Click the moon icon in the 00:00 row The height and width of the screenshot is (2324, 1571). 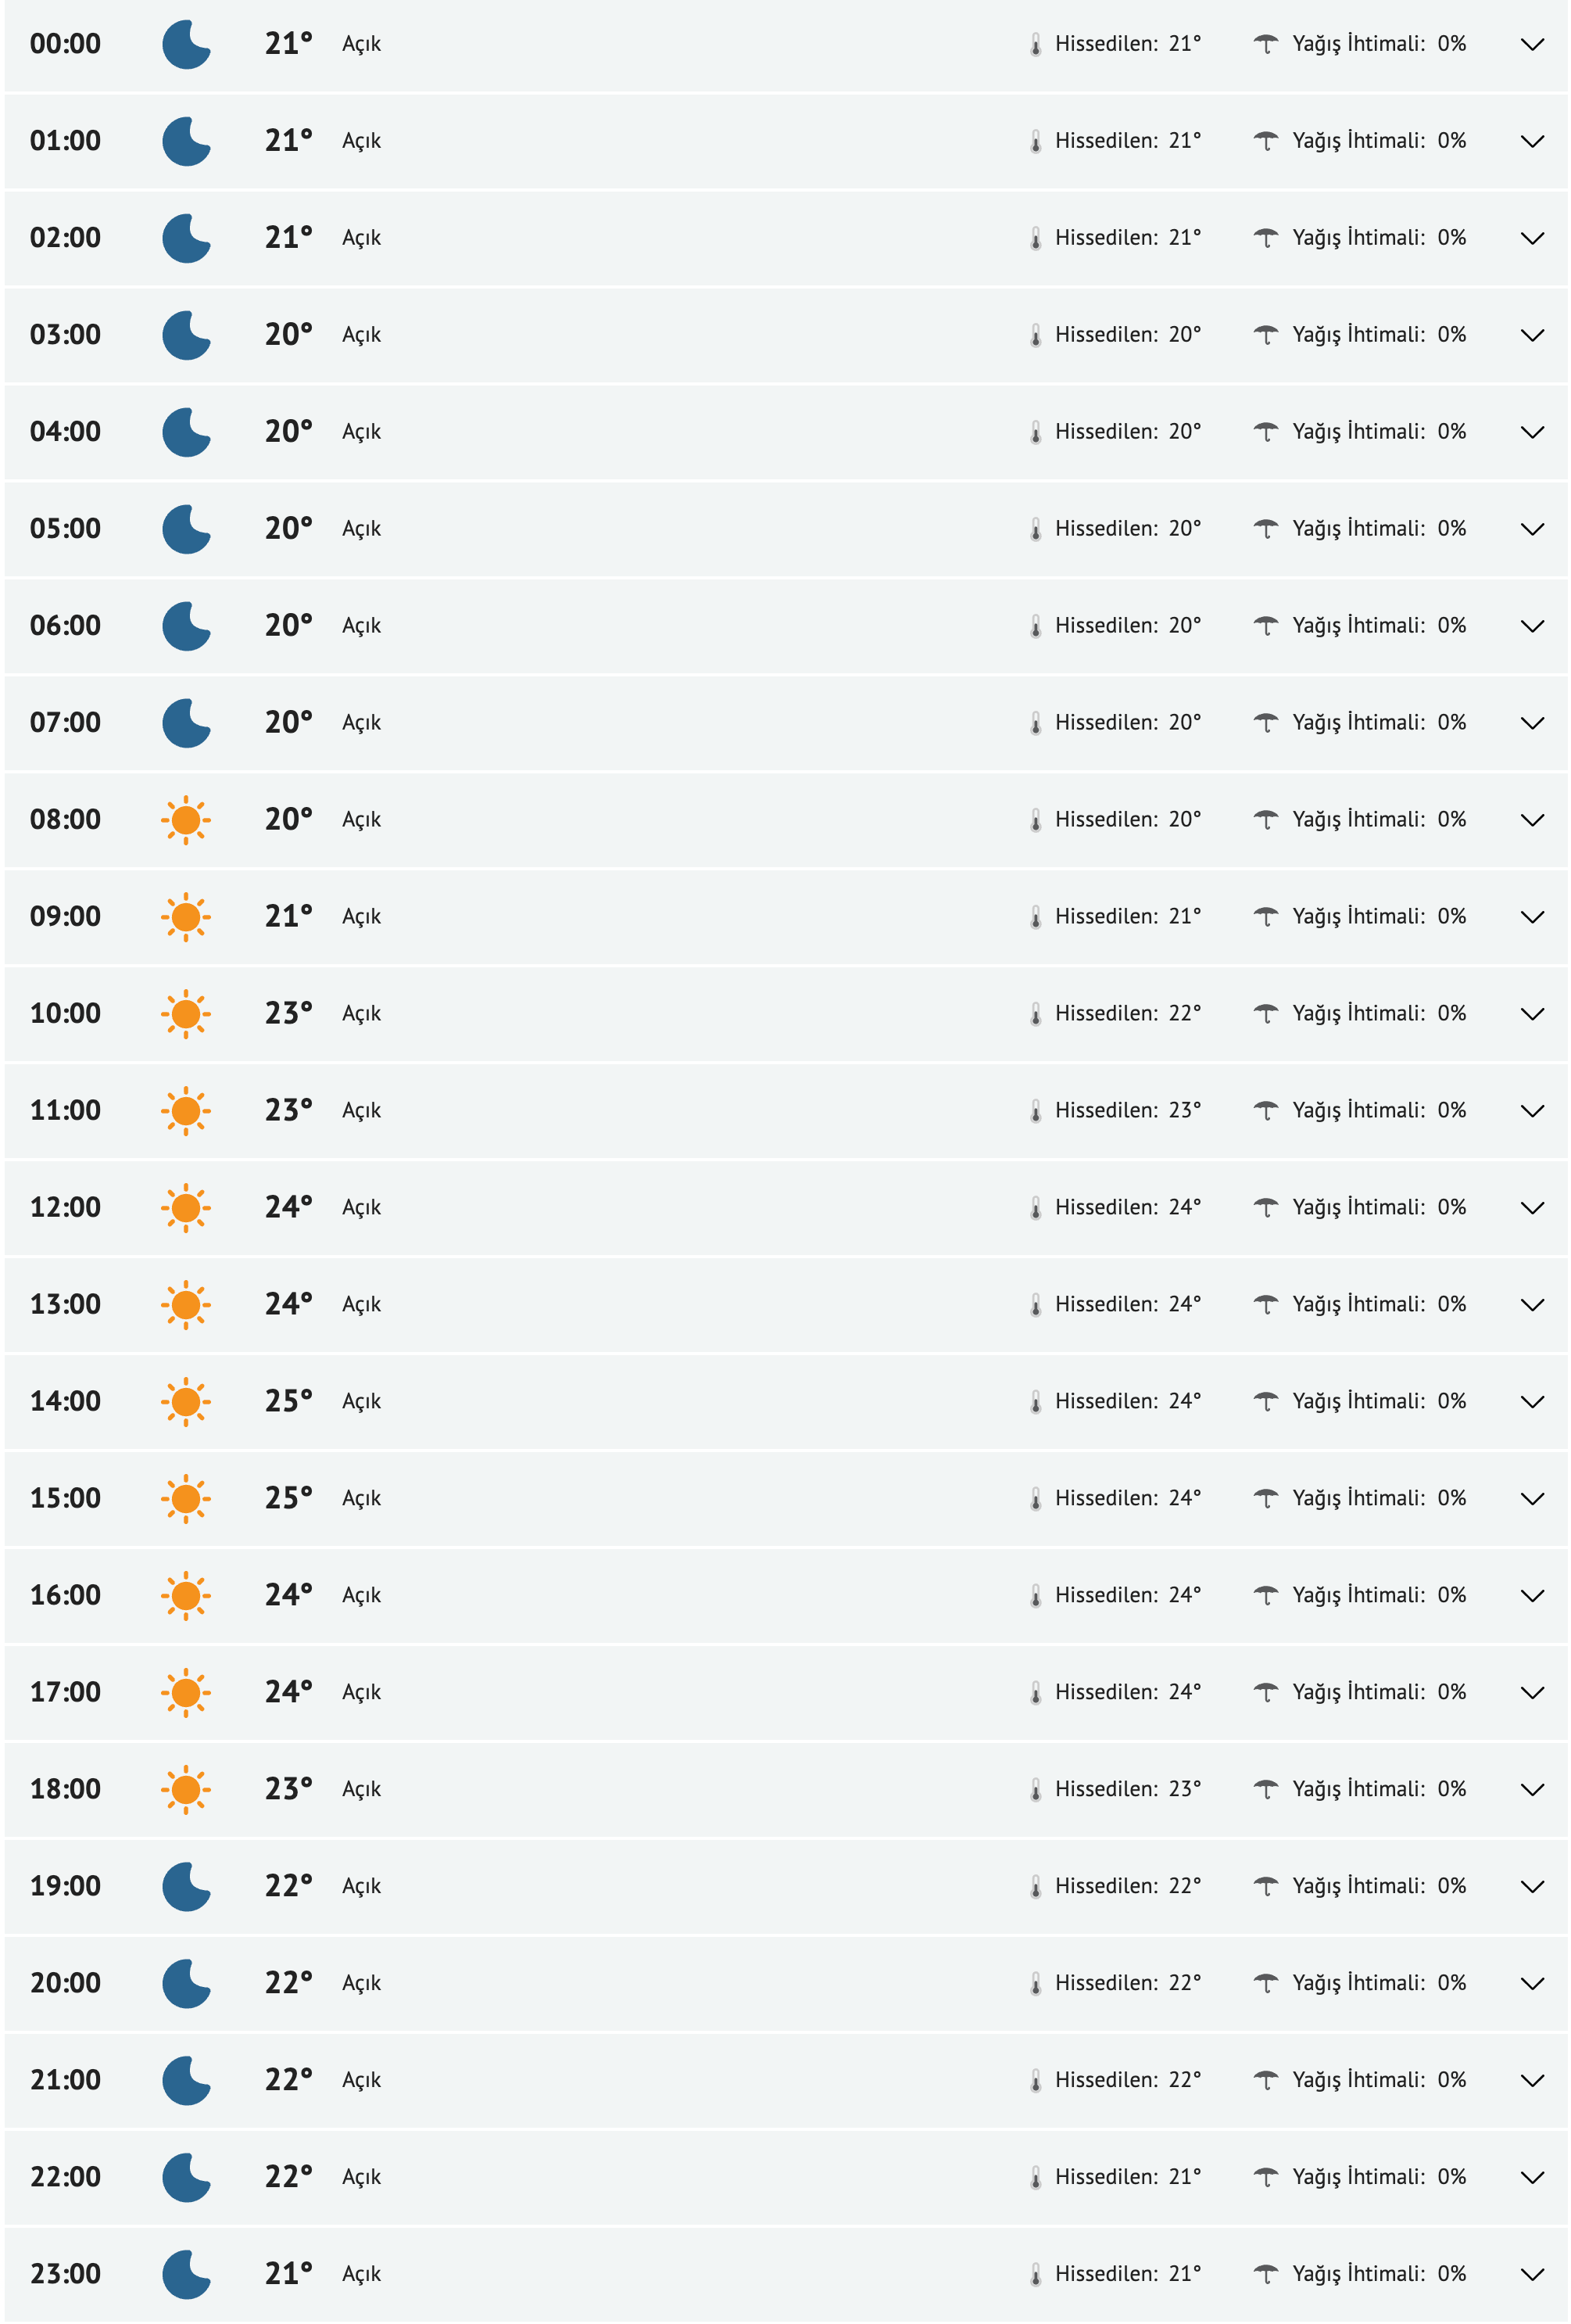[186, 44]
